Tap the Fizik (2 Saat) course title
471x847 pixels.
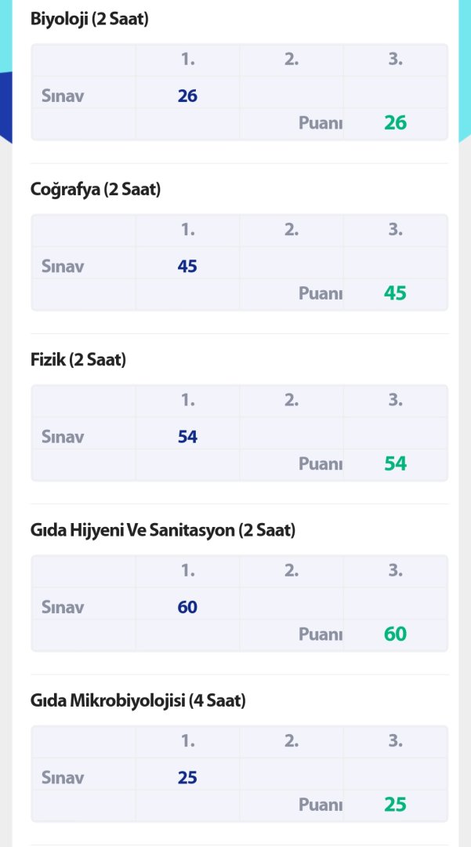[x=78, y=360]
